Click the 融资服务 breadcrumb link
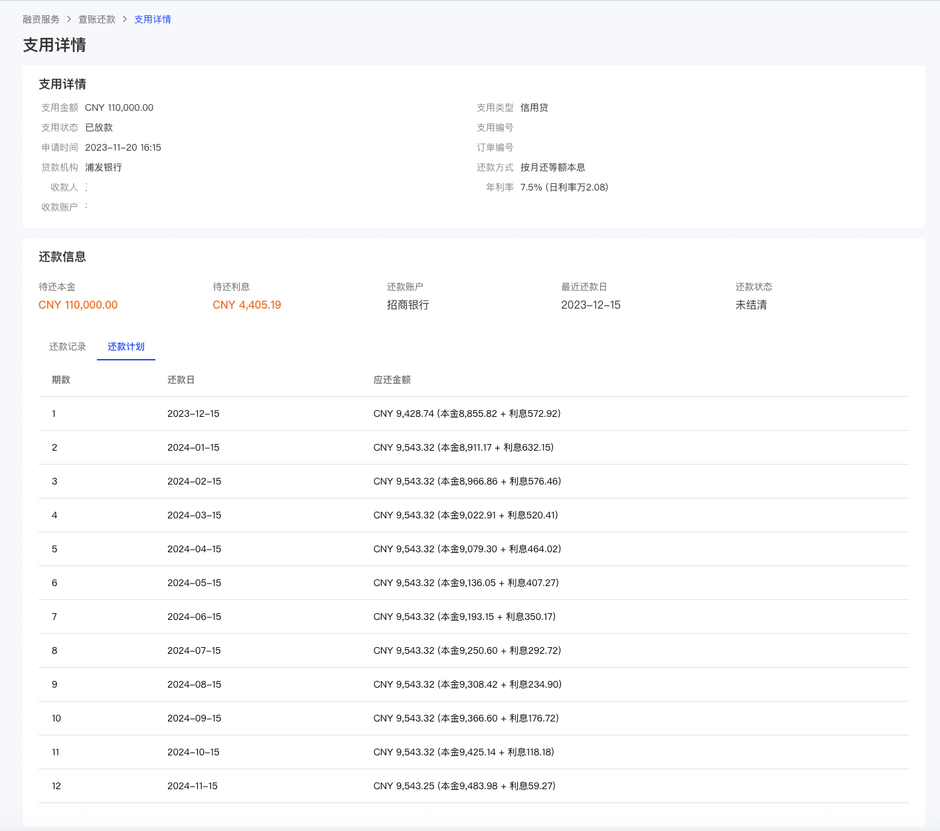Screen dimensions: 940x831 click(41, 19)
